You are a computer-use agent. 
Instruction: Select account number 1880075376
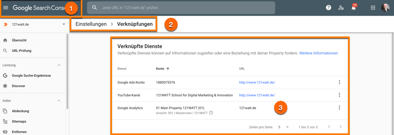click(165, 82)
